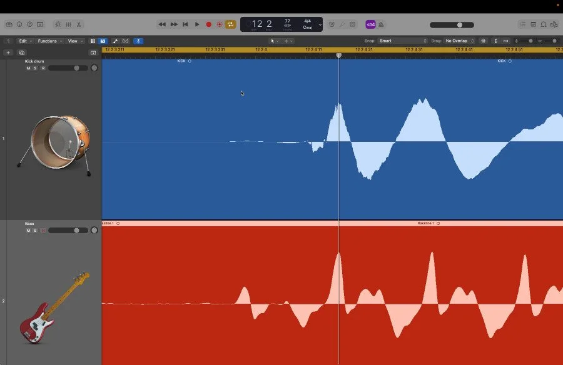Click the Capture Recording button

(220, 24)
